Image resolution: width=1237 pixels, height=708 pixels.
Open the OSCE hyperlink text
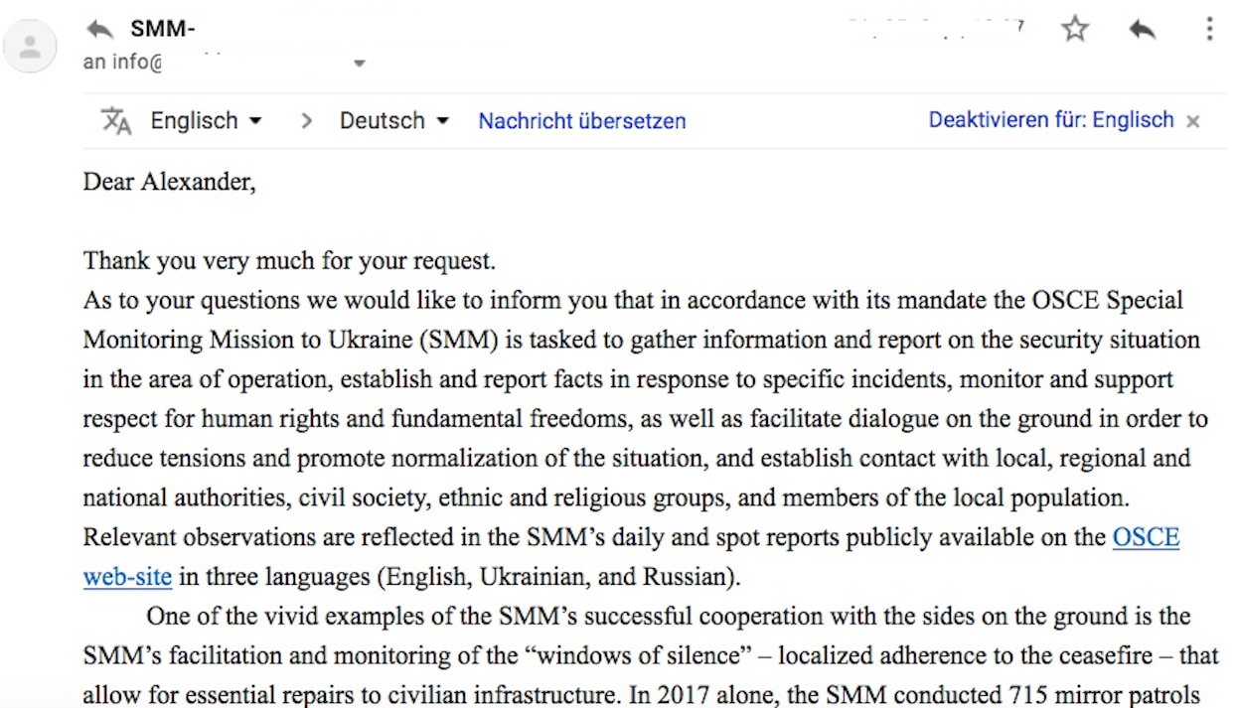(x=1146, y=537)
